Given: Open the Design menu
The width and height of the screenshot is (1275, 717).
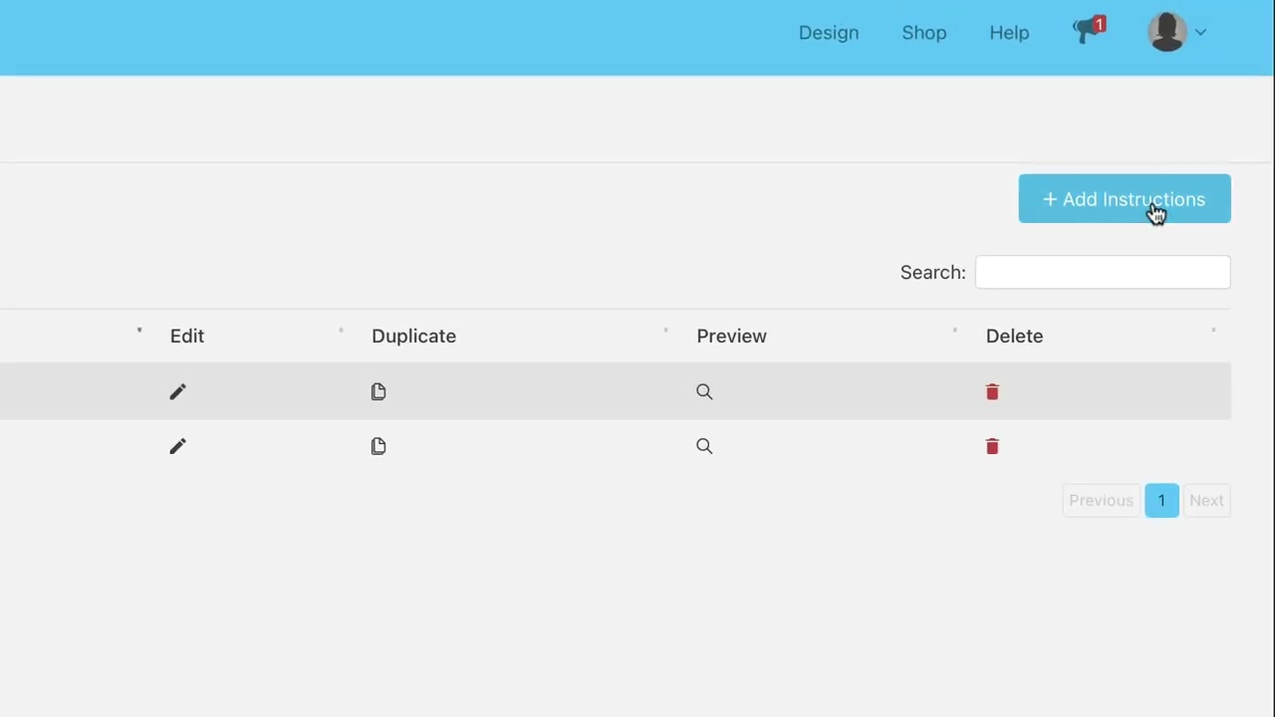Looking at the screenshot, I should point(829,33).
